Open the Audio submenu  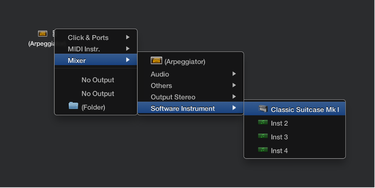click(191, 74)
